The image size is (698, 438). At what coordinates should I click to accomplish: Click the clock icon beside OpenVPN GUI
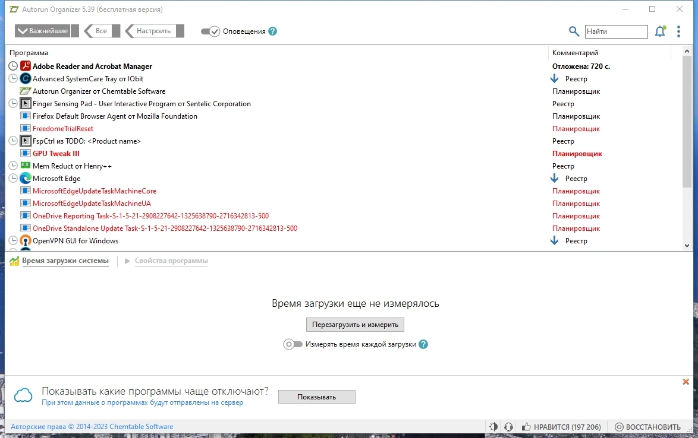[x=13, y=241]
